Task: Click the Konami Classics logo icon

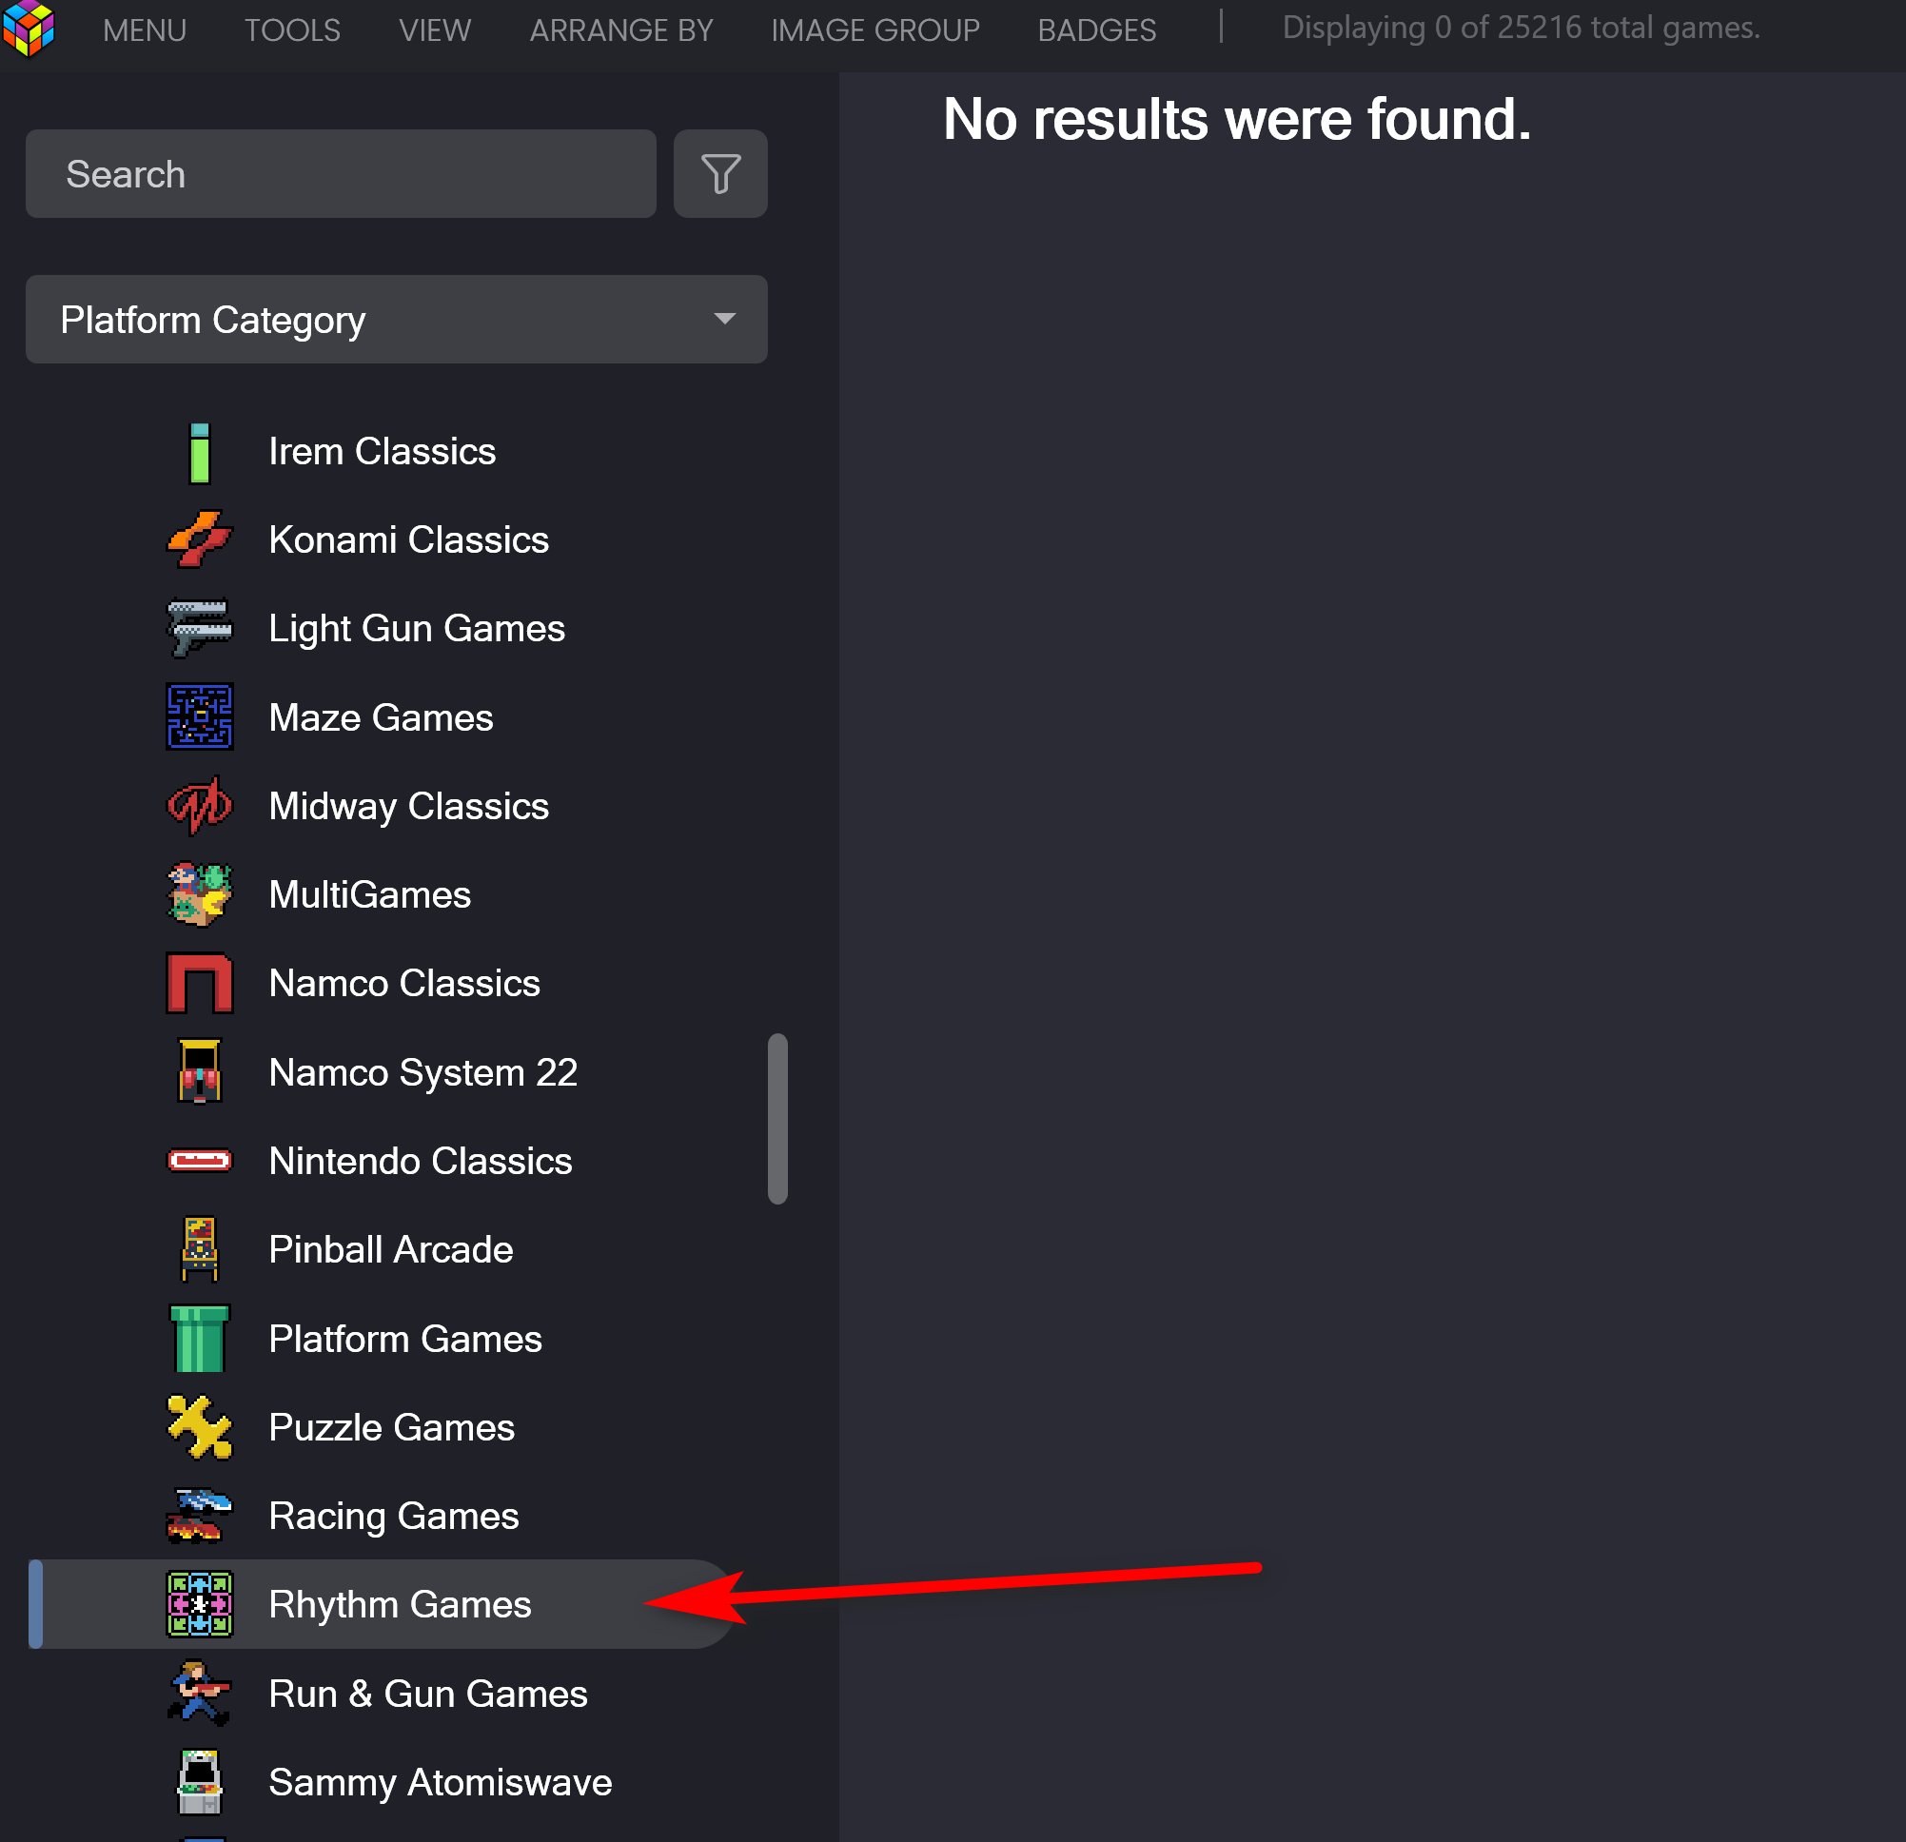Action: 199,539
